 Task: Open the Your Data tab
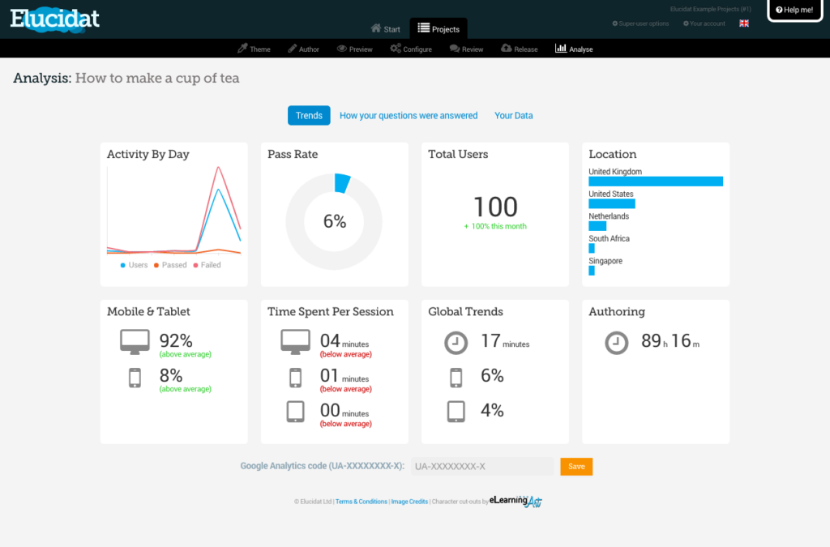click(x=514, y=116)
